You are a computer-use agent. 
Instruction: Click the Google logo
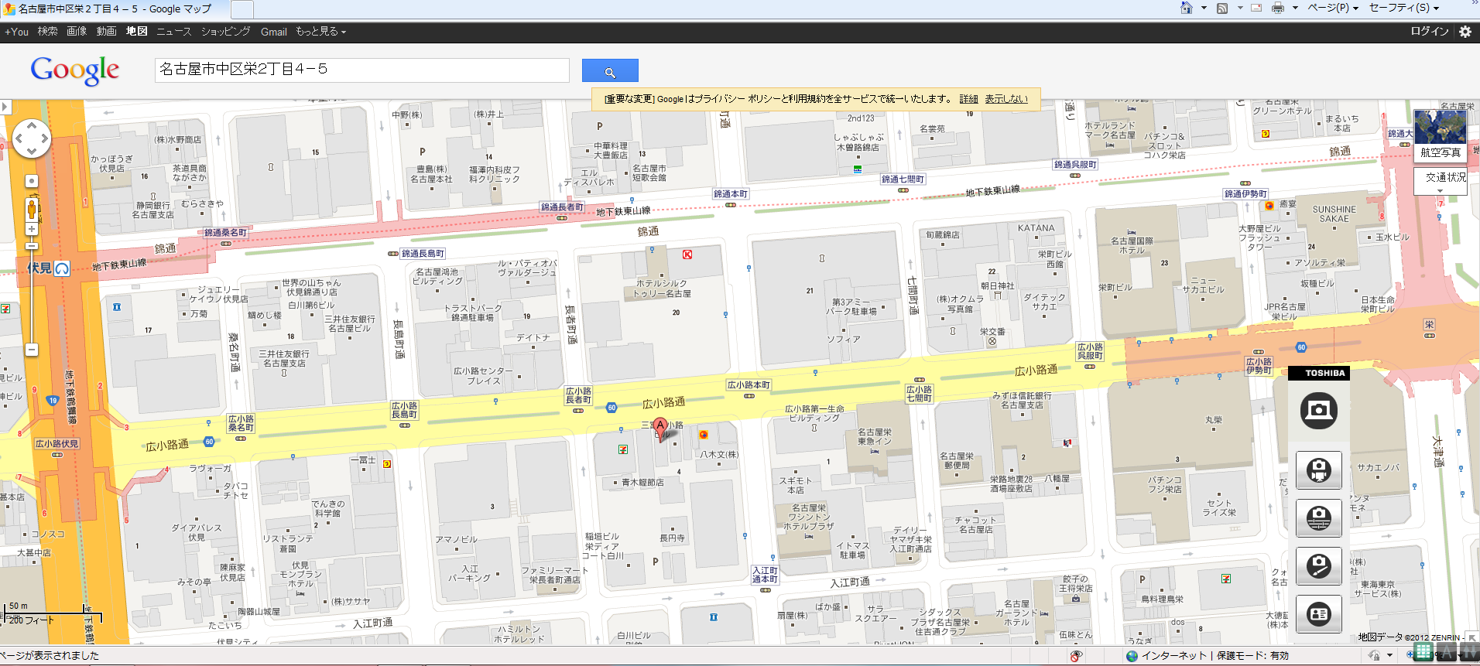(75, 70)
